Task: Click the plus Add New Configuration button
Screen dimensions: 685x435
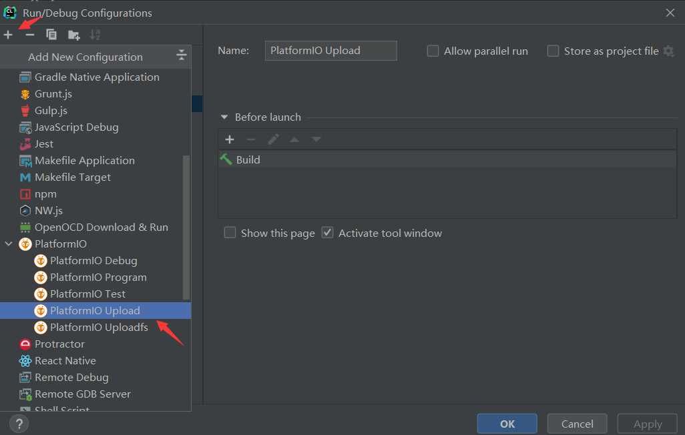Action: pyautogui.click(x=8, y=35)
